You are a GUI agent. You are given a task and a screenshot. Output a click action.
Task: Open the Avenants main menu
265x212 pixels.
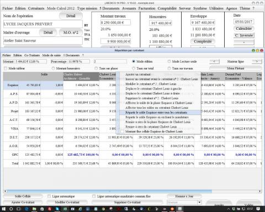[129, 8]
